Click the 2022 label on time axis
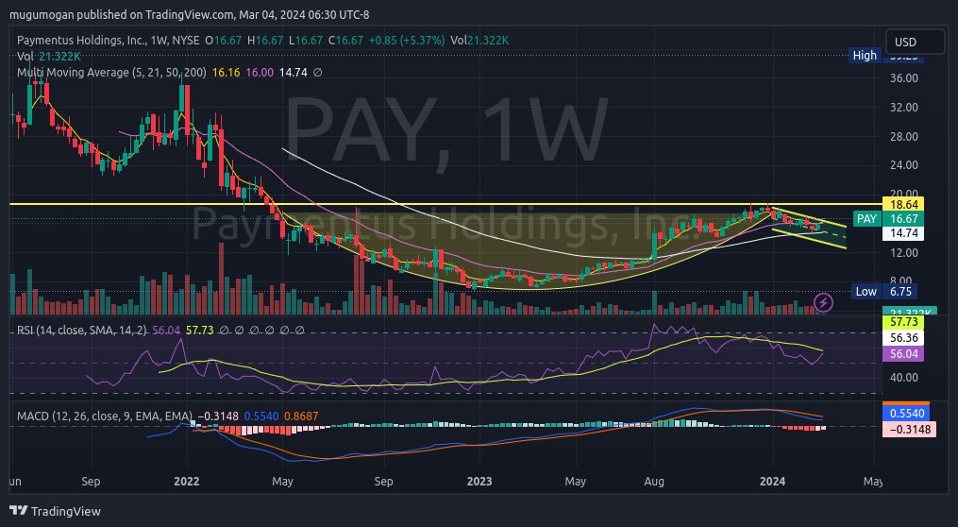The height and width of the screenshot is (527, 958). (x=186, y=481)
